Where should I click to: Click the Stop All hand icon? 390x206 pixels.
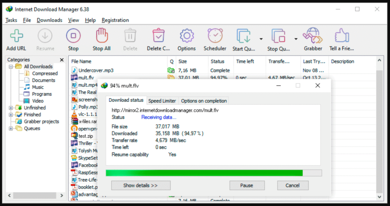101,36
